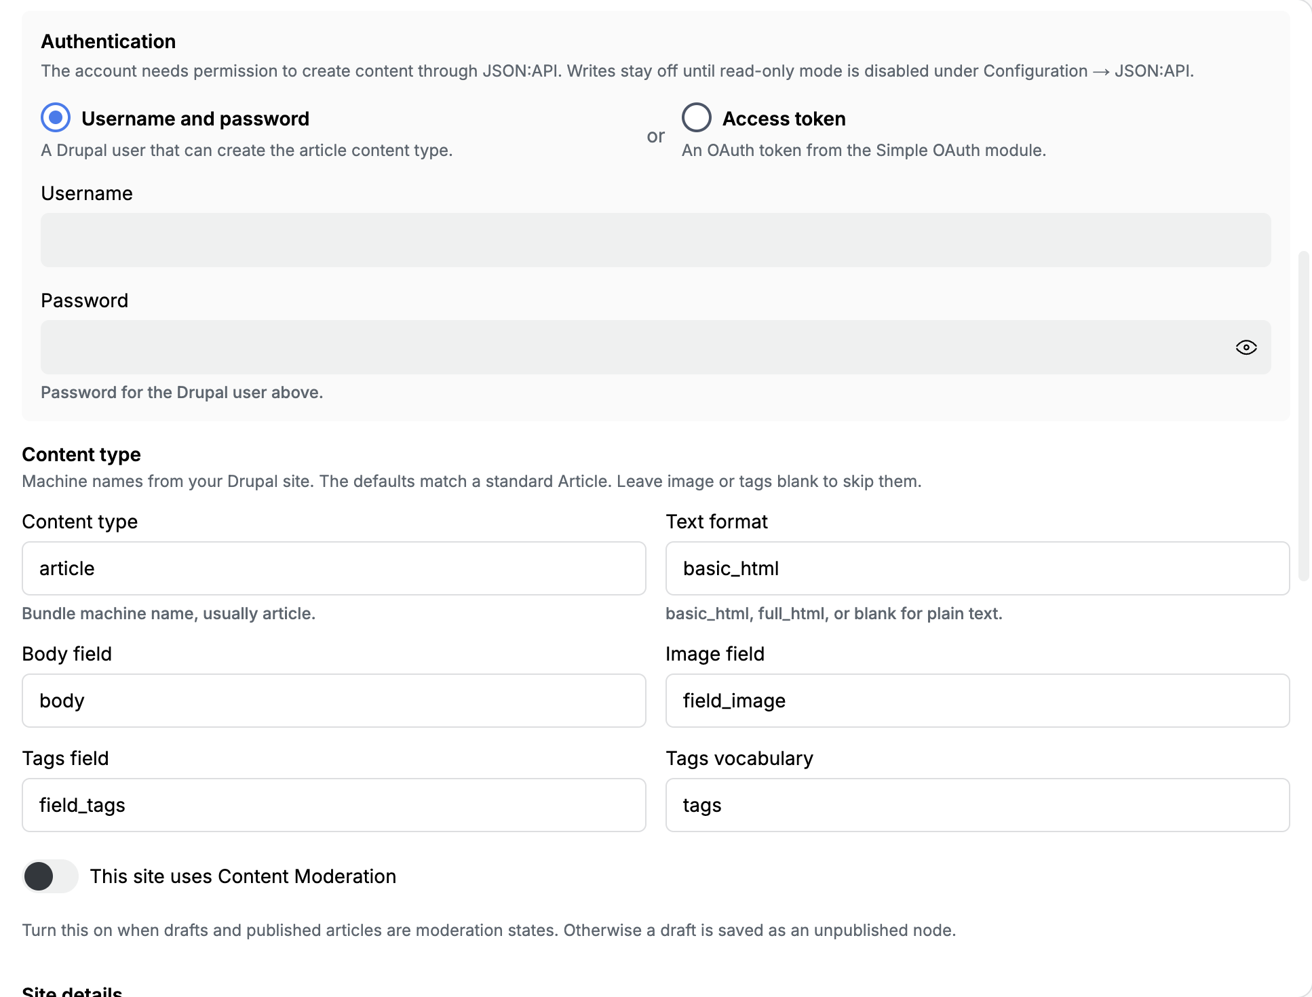
Task: Select the Username and password radio button
Action: pyautogui.click(x=56, y=118)
